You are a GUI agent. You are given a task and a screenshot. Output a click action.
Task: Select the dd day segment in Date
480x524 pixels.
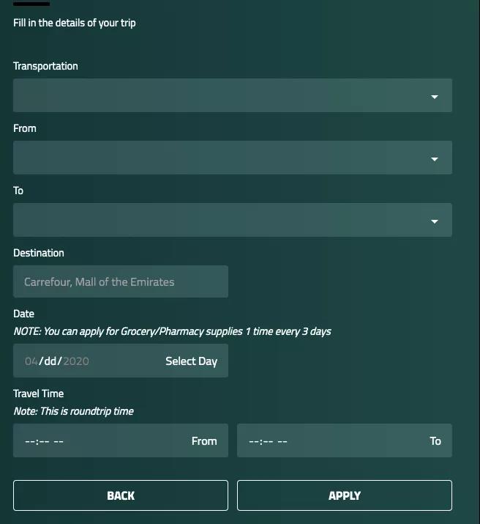point(50,361)
